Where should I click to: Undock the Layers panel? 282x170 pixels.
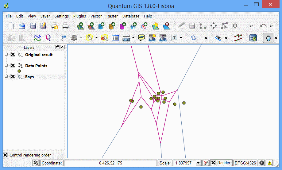57,47
